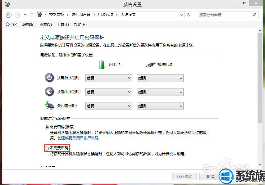Open the 工具(T) menu
The width and height of the screenshot is (265, 185).
pos(63,25)
